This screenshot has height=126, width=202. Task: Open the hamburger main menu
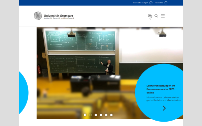point(163,16)
